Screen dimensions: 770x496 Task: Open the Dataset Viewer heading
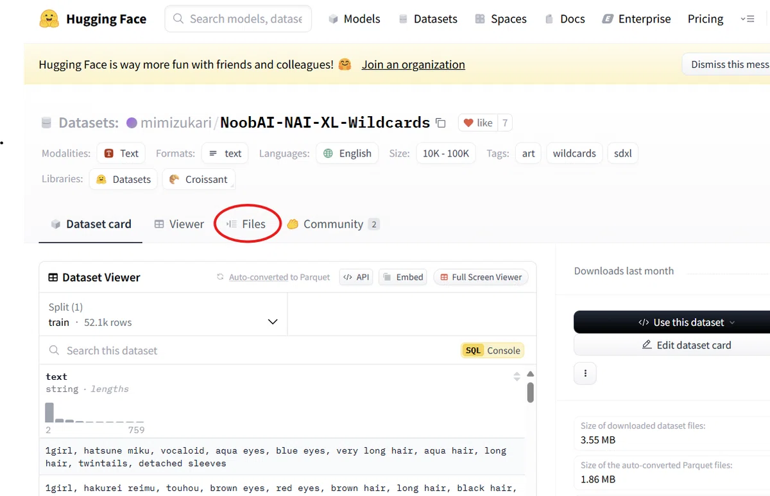(94, 277)
